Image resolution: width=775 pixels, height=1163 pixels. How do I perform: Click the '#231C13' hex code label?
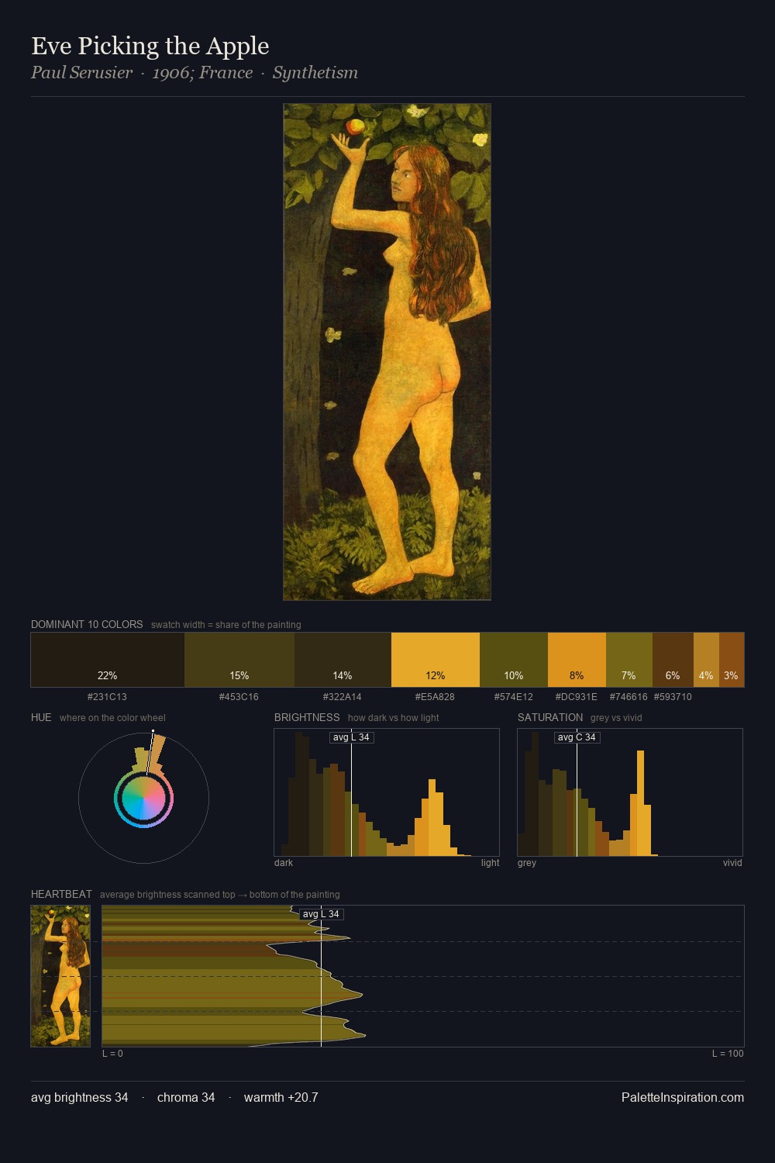pos(107,696)
